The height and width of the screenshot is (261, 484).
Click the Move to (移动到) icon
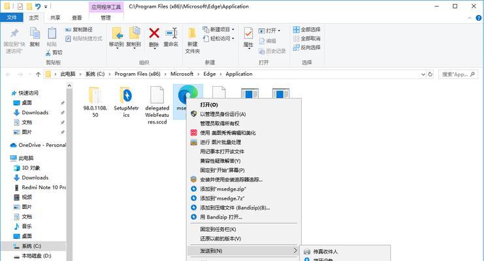117,33
